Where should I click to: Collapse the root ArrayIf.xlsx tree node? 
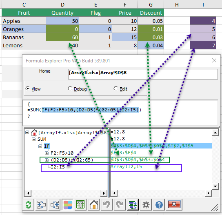pos(27,133)
